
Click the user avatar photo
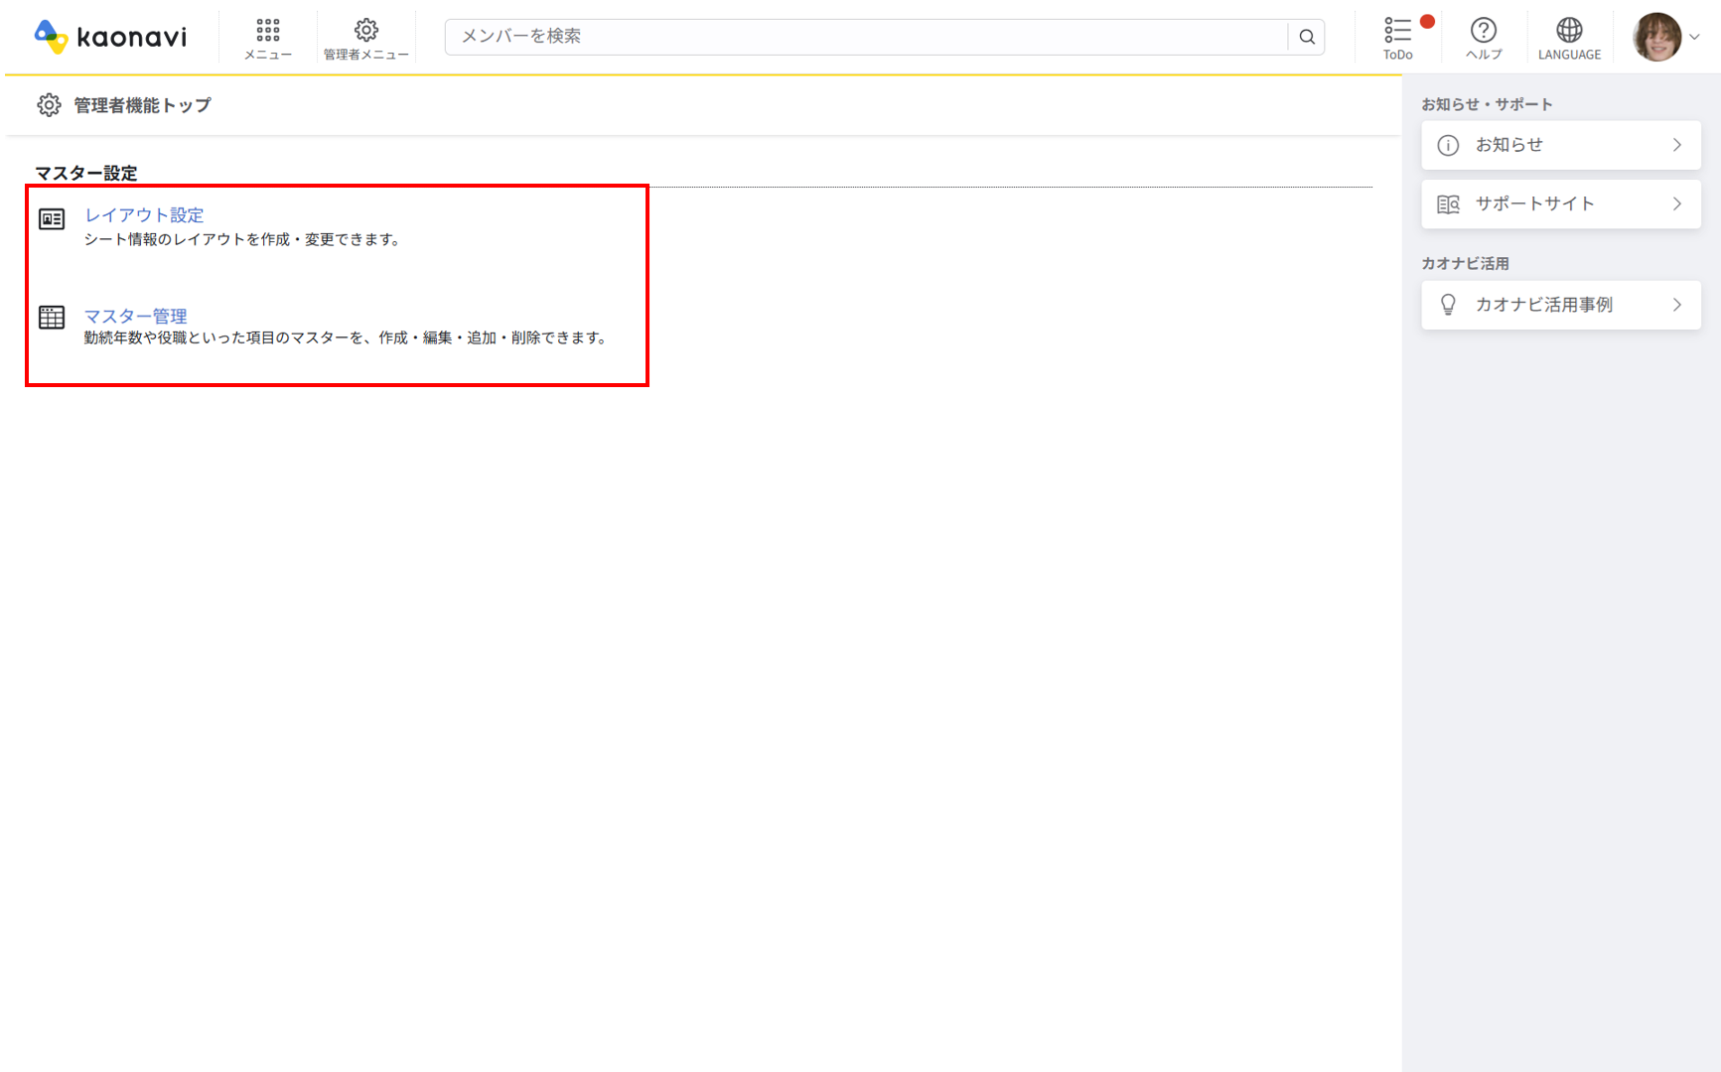click(x=1656, y=38)
